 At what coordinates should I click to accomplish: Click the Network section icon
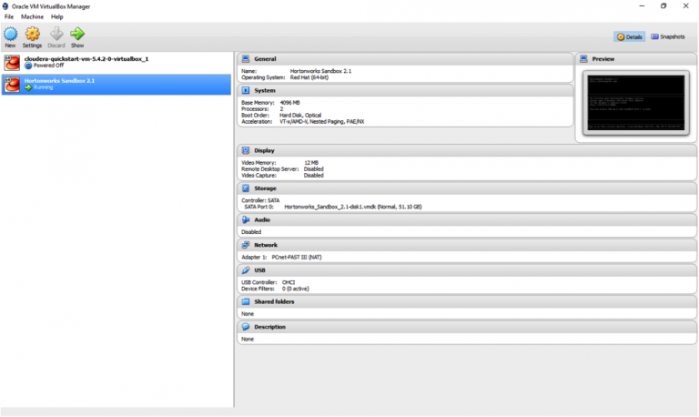tap(246, 245)
